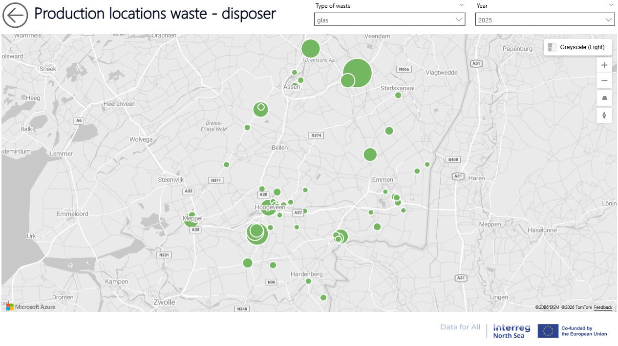Click the Emmen city label on map
This screenshot has width=618, height=346.
pyautogui.click(x=382, y=180)
